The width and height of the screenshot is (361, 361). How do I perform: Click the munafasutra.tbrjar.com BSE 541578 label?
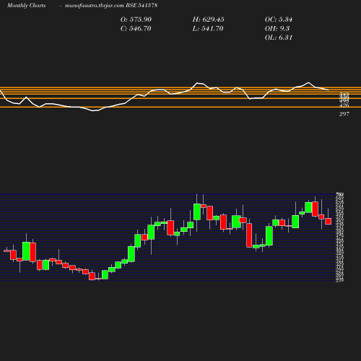click(111, 5)
